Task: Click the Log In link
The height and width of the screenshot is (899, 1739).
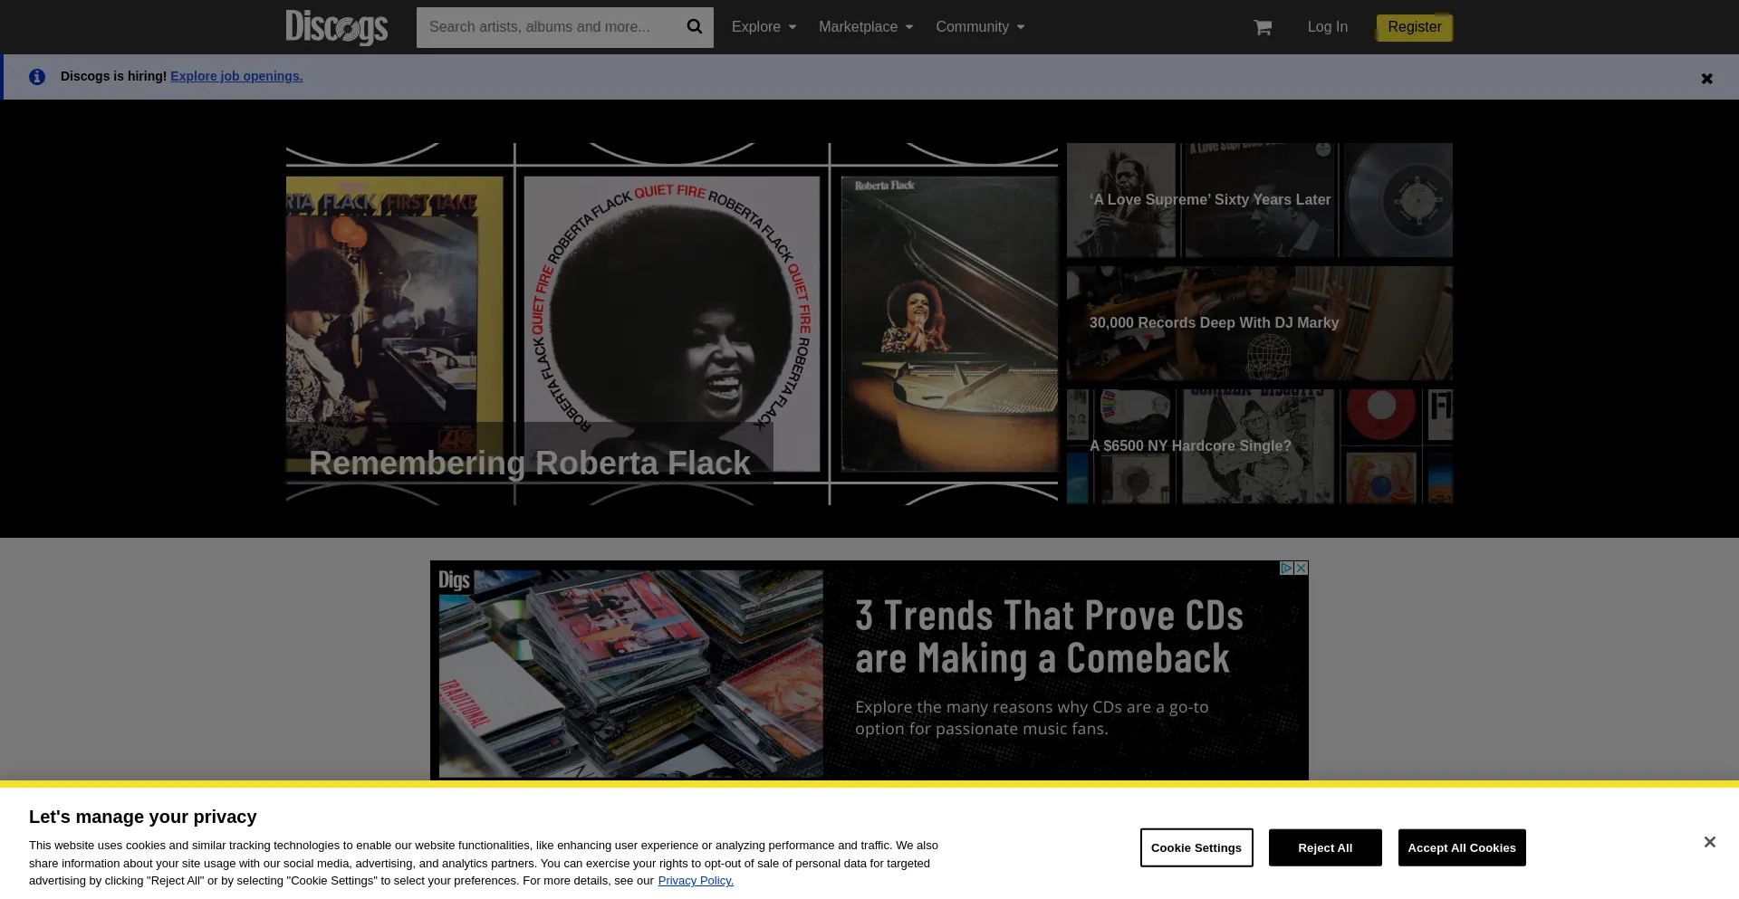Action: click(1327, 27)
